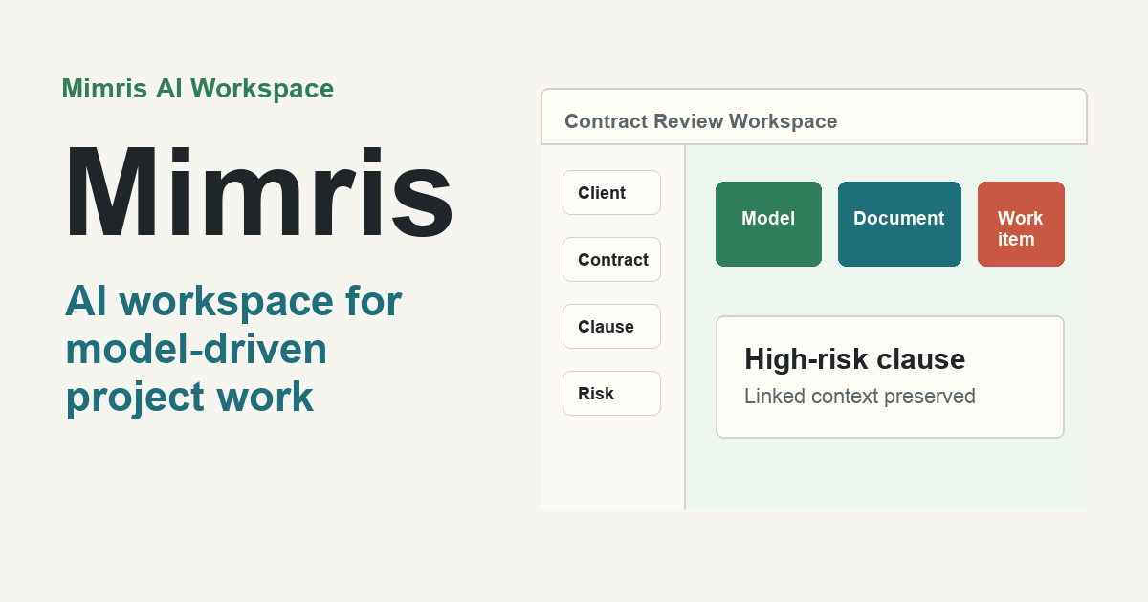Click the Risk sidebar item

pyautogui.click(x=611, y=394)
